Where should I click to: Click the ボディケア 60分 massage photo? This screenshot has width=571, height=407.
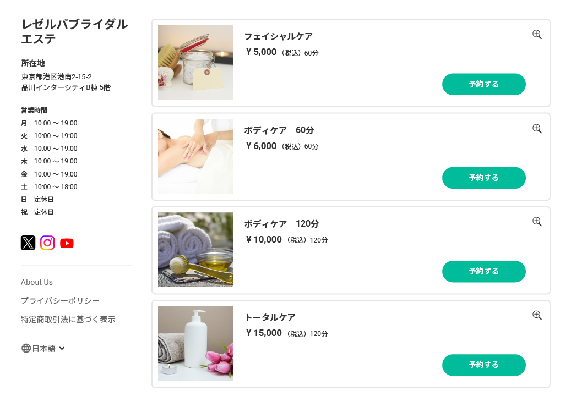195,157
